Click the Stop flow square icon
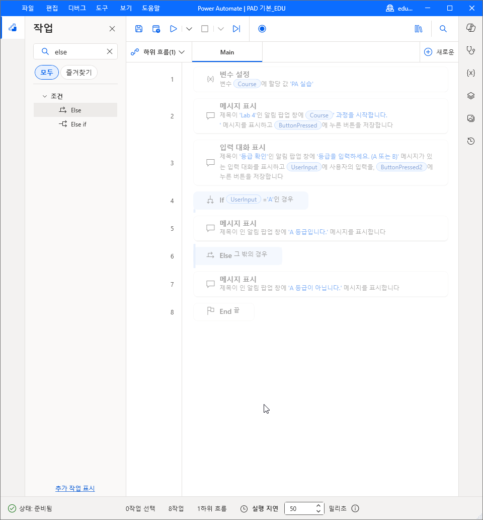The width and height of the screenshot is (483, 520). (205, 29)
